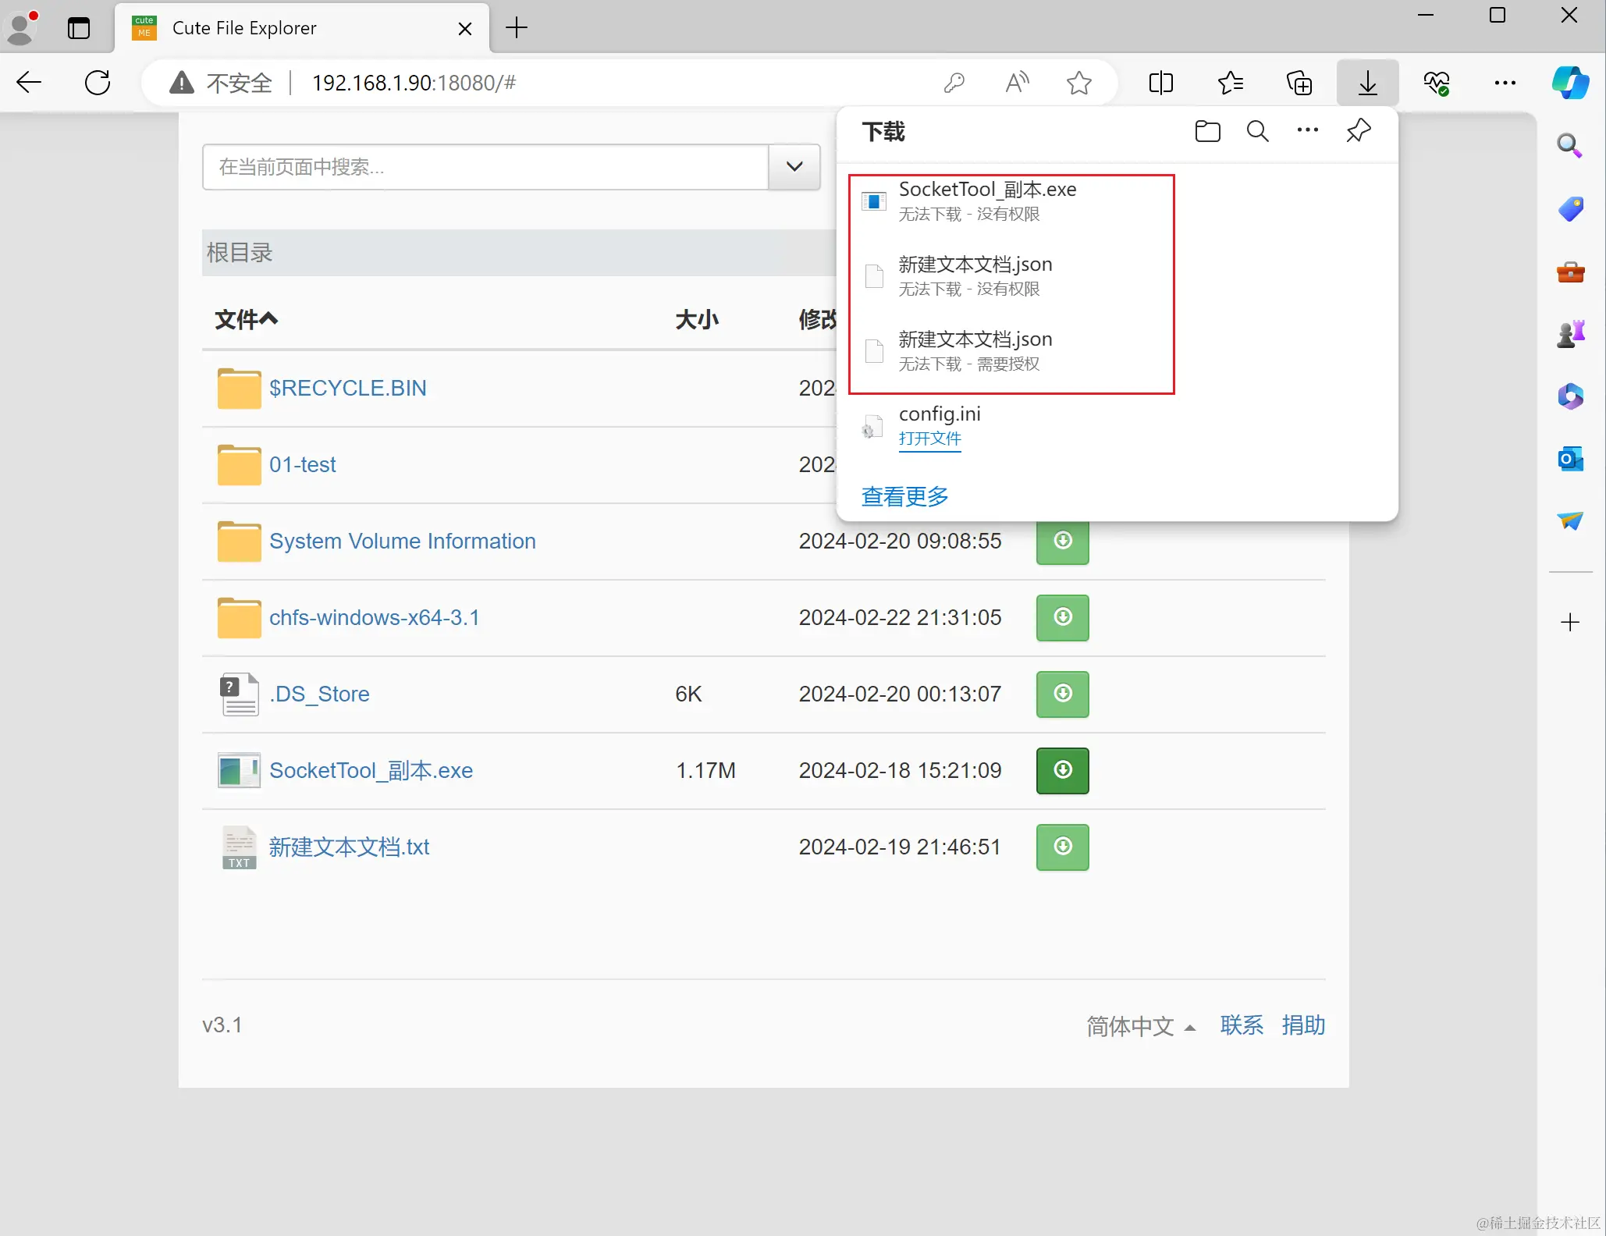Image resolution: width=1606 pixels, height=1236 pixels.
Task: Open the downloads folder icon
Action: coord(1207,131)
